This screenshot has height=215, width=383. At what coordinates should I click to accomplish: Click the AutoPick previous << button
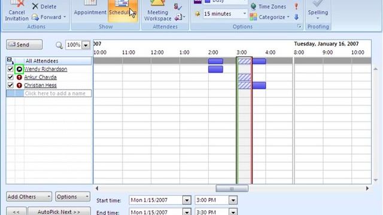click(16, 211)
